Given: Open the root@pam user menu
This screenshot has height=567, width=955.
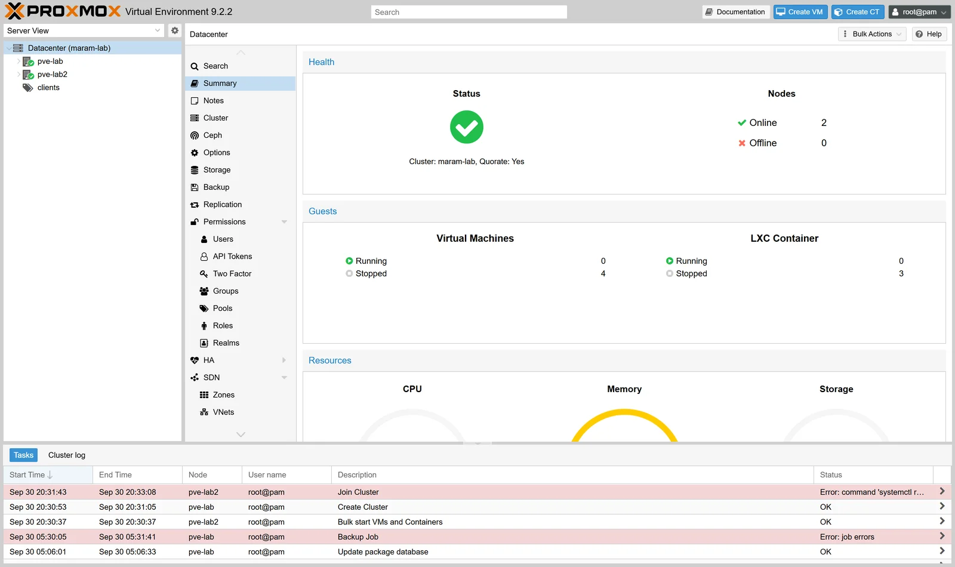Looking at the screenshot, I should [x=919, y=12].
